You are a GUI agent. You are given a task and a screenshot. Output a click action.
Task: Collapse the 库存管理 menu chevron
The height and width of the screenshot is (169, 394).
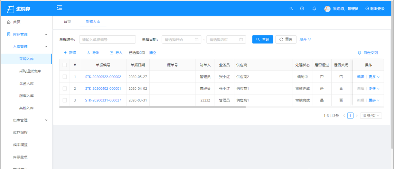pyautogui.click(x=46, y=34)
